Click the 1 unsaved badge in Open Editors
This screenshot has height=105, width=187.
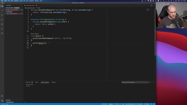(x=17, y=8)
